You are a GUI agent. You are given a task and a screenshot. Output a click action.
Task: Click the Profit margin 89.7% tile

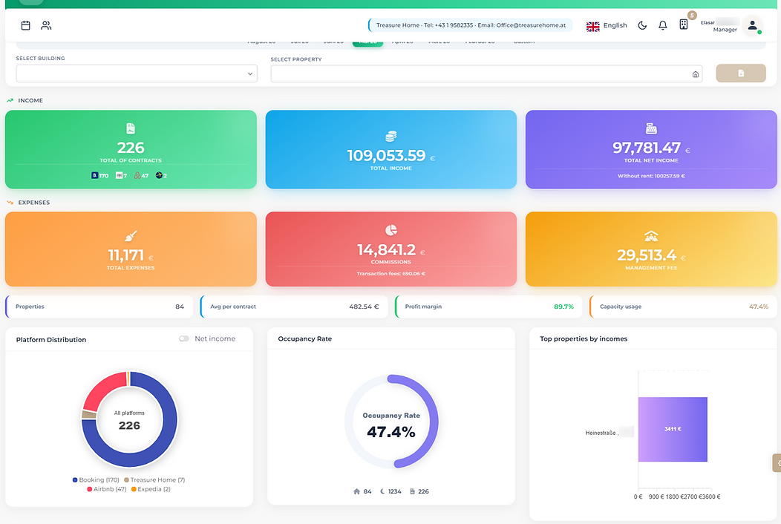click(488, 307)
